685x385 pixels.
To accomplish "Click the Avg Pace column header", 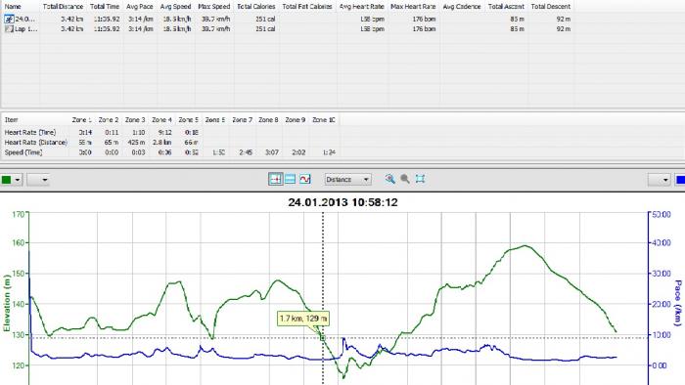I will tap(140, 7).
